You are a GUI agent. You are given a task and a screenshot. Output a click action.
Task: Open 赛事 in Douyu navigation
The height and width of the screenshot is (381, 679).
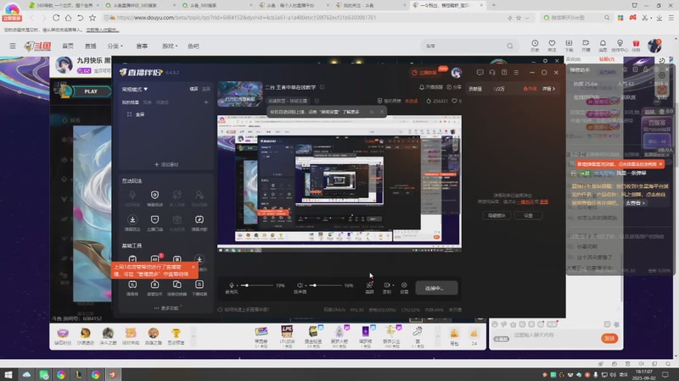(x=142, y=46)
